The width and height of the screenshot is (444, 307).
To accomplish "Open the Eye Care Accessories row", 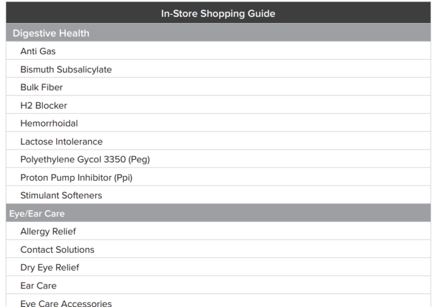I will (x=66, y=303).
